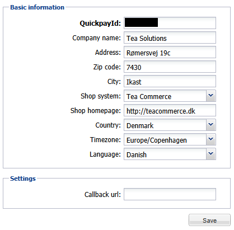Click the QuickpayId input field
This screenshot has height=230, width=234.
click(170, 23)
